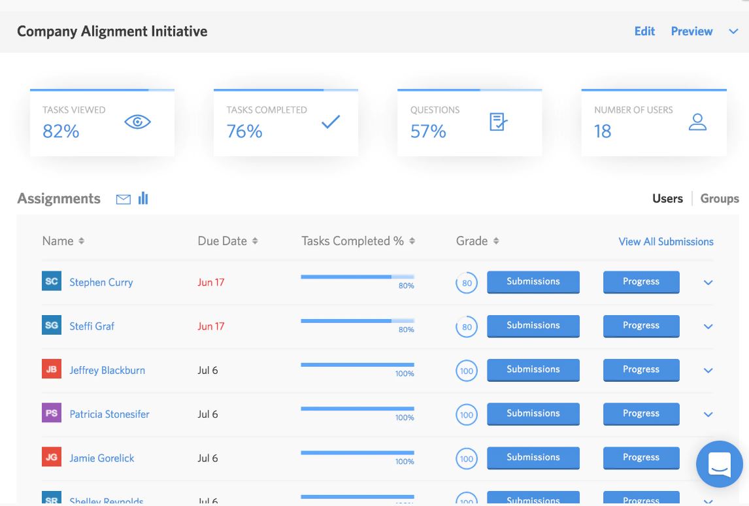Click the envelope email icon beside Assignments
This screenshot has height=506, width=749.
124,199
